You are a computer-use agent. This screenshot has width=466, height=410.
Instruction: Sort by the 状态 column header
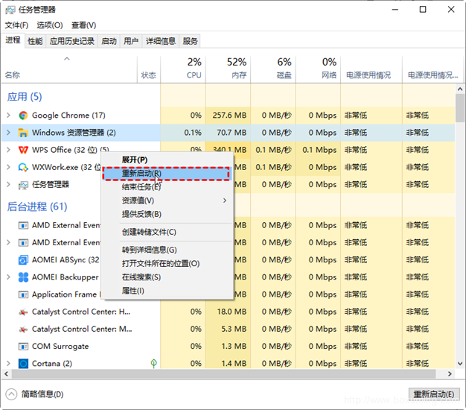tap(149, 69)
